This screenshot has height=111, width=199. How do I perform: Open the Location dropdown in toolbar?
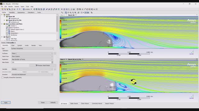pyautogui.click(x=27, y=9)
